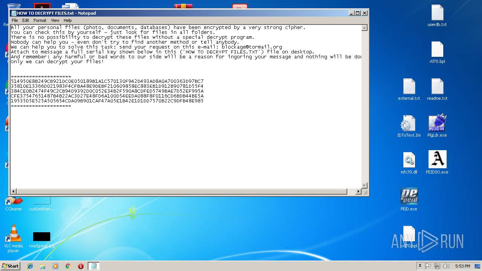
Task: Select the mfc70.dll desktop file
Action: (409, 163)
